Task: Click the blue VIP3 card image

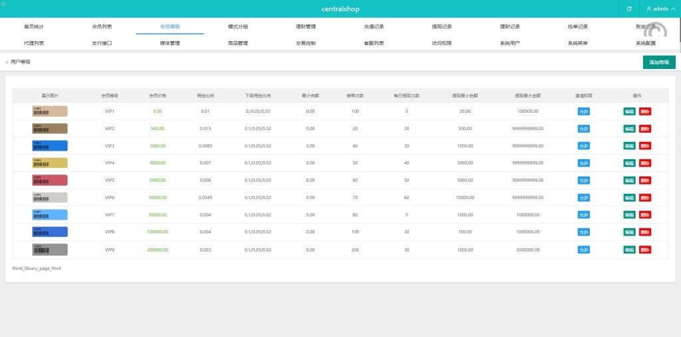Action: [50, 146]
